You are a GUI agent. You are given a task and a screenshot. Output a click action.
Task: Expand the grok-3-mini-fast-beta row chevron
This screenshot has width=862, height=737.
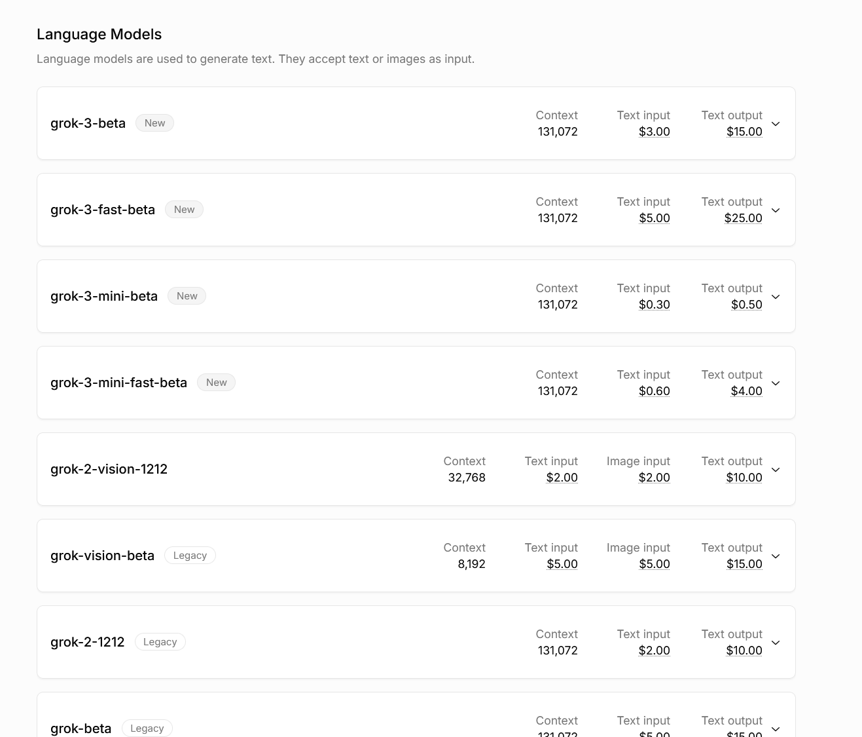coord(776,383)
